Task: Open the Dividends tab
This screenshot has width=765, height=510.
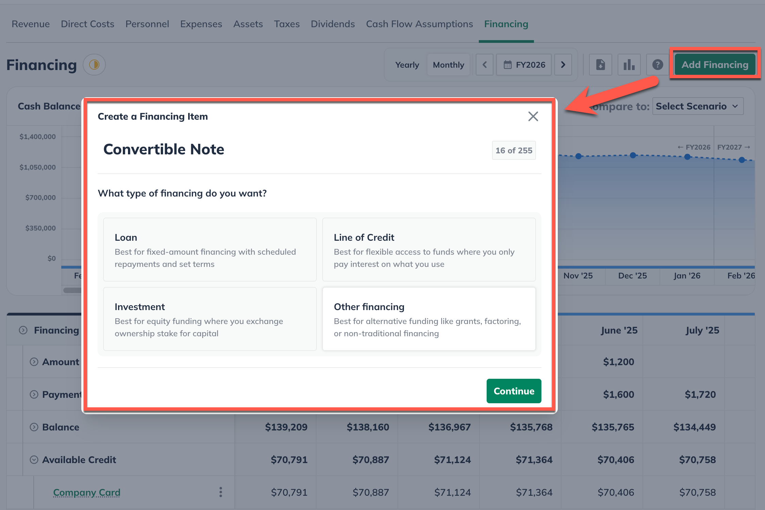Action: point(332,24)
